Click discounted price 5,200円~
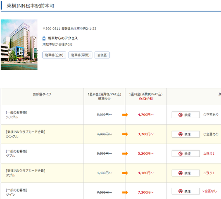The image size is (221, 199). tap(145, 153)
